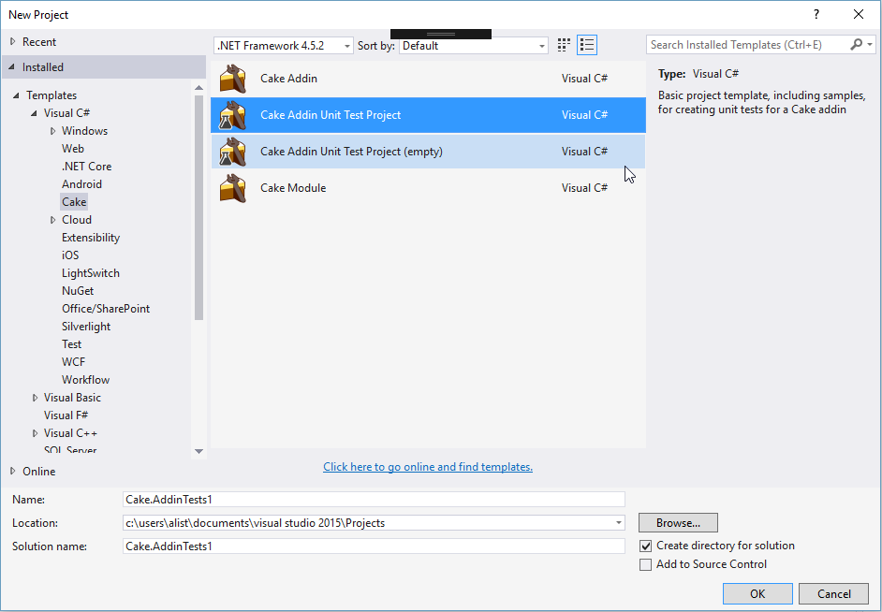This screenshot has height=612, width=882.
Task: Click the Cancel button
Action: [833, 594]
